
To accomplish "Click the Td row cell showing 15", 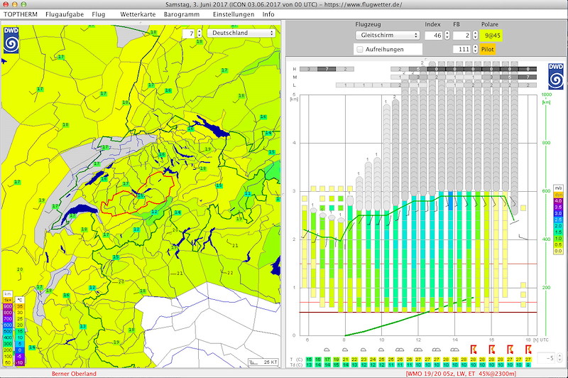I will click(336, 365).
